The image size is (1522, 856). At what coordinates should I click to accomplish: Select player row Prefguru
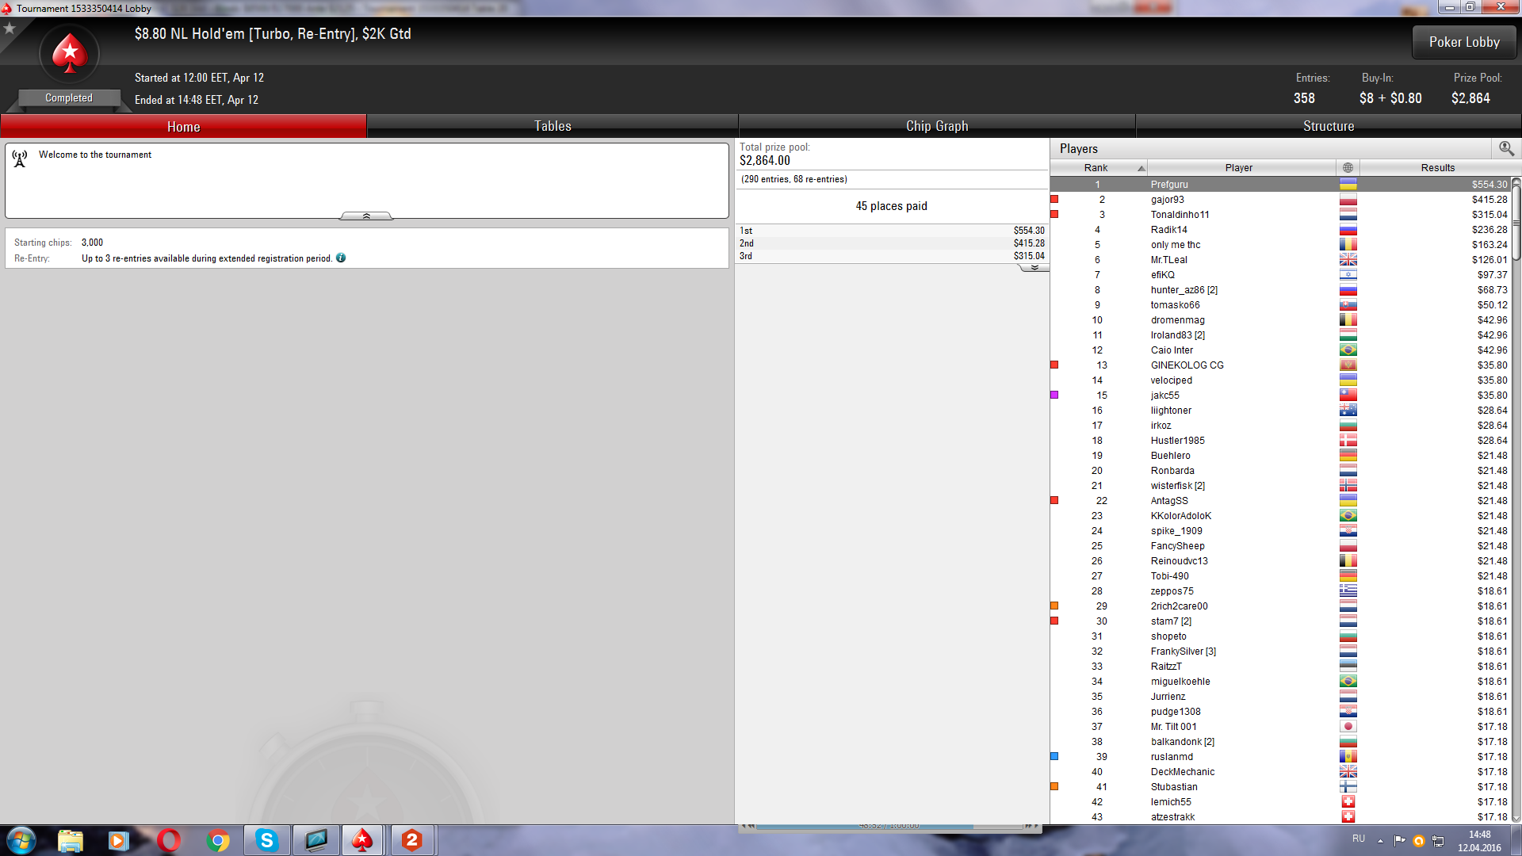(x=1281, y=184)
